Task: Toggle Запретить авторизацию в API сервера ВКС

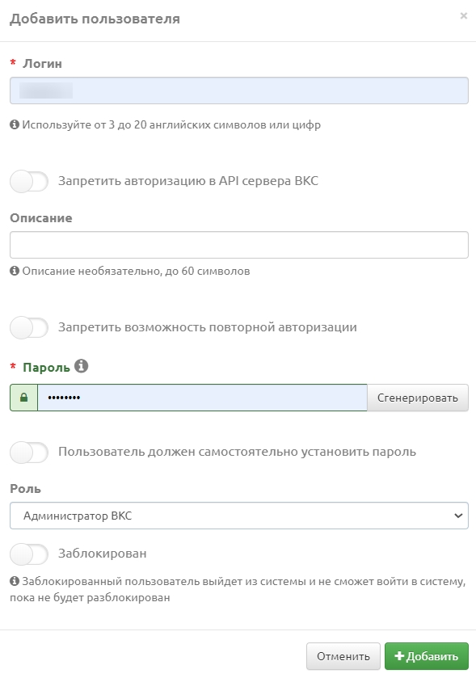Action: tap(29, 181)
